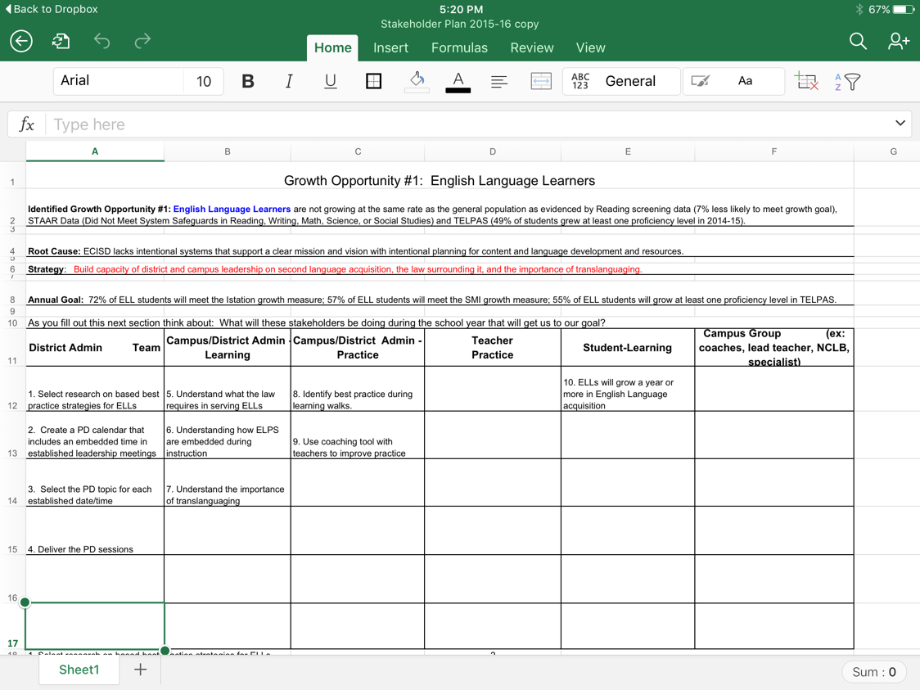Toggle italic formatting
Screen dimensions: 920x690
[x=288, y=81]
